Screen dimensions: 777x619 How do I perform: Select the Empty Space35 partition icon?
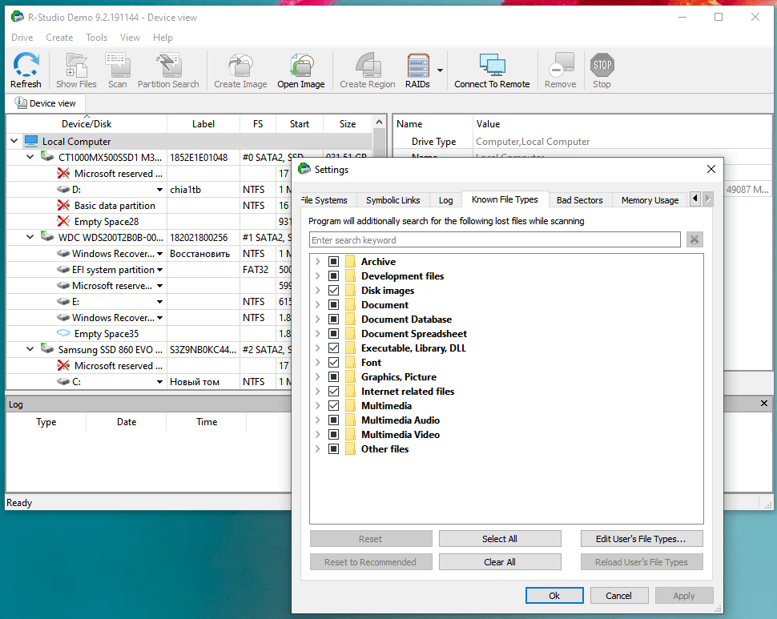point(63,333)
